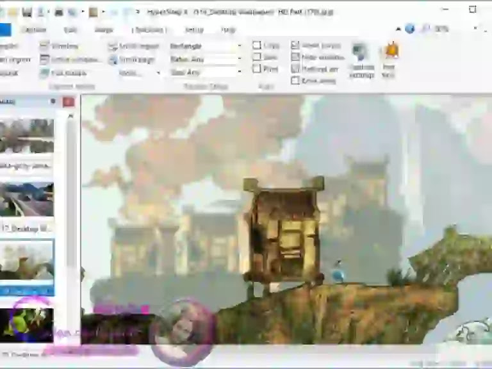The width and height of the screenshot is (492, 369).
Task: Open Hot keys bell icon
Action: [x=390, y=60]
